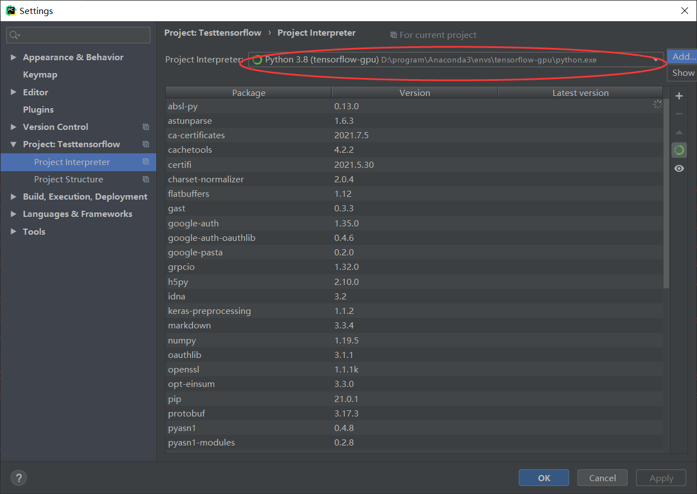Select the opt-einsum package row

click(414, 384)
